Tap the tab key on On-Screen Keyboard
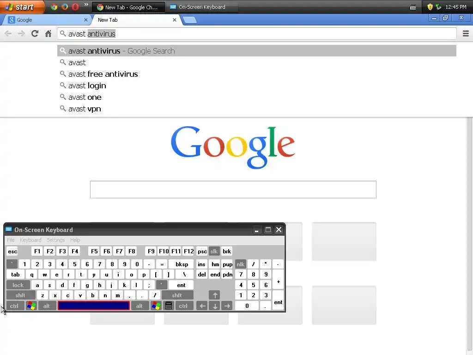 pos(15,275)
